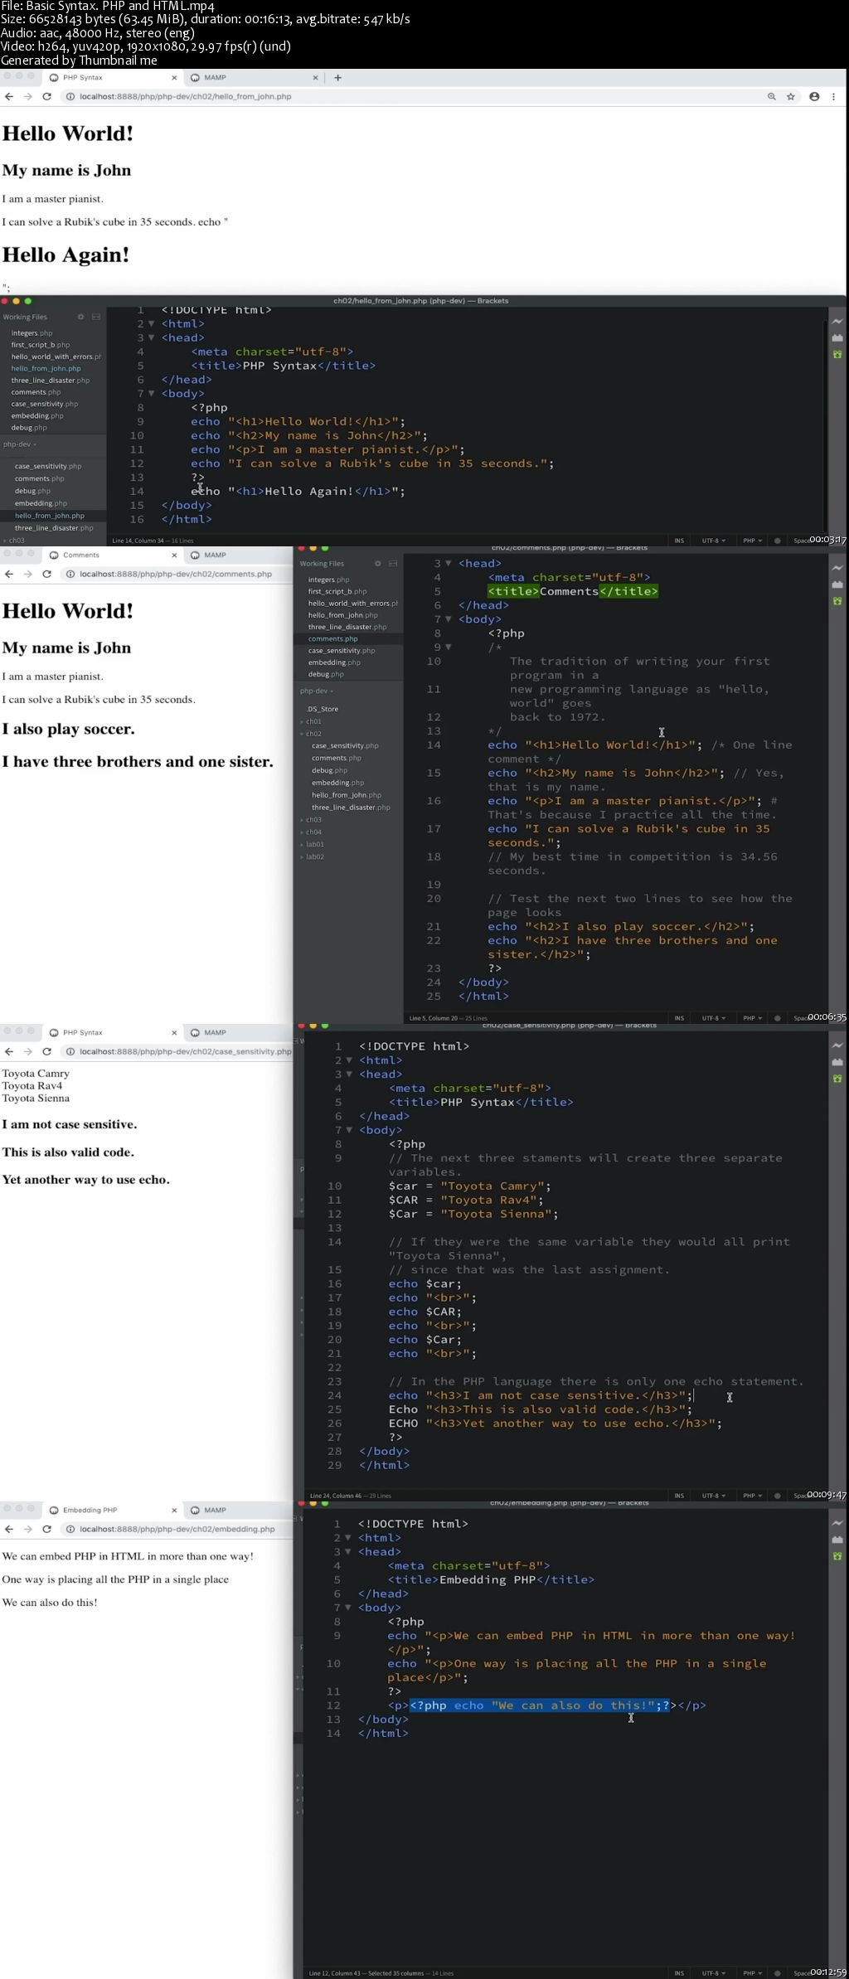Toggle INS mode in embedding.php frame status bar
Image resolution: width=849 pixels, height=1979 pixels.
679,1973
